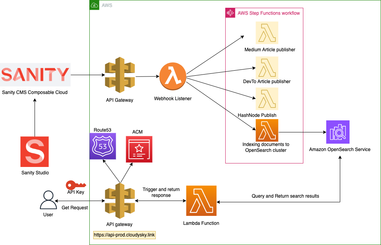Select the Route 53 service icon
Image resolution: width=381 pixels, height=245 pixels.
pos(103,146)
